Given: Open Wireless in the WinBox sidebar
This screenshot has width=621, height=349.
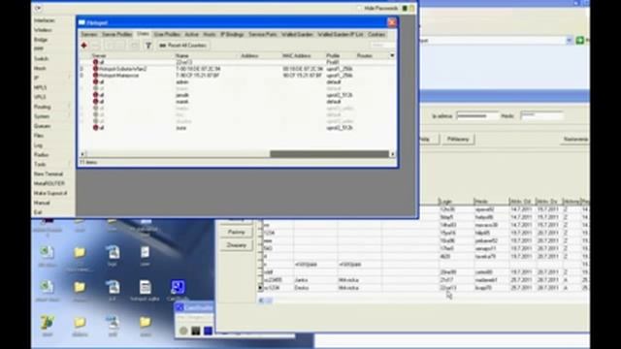Looking at the screenshot, I should pyautogui.click(x=43, y=30).
